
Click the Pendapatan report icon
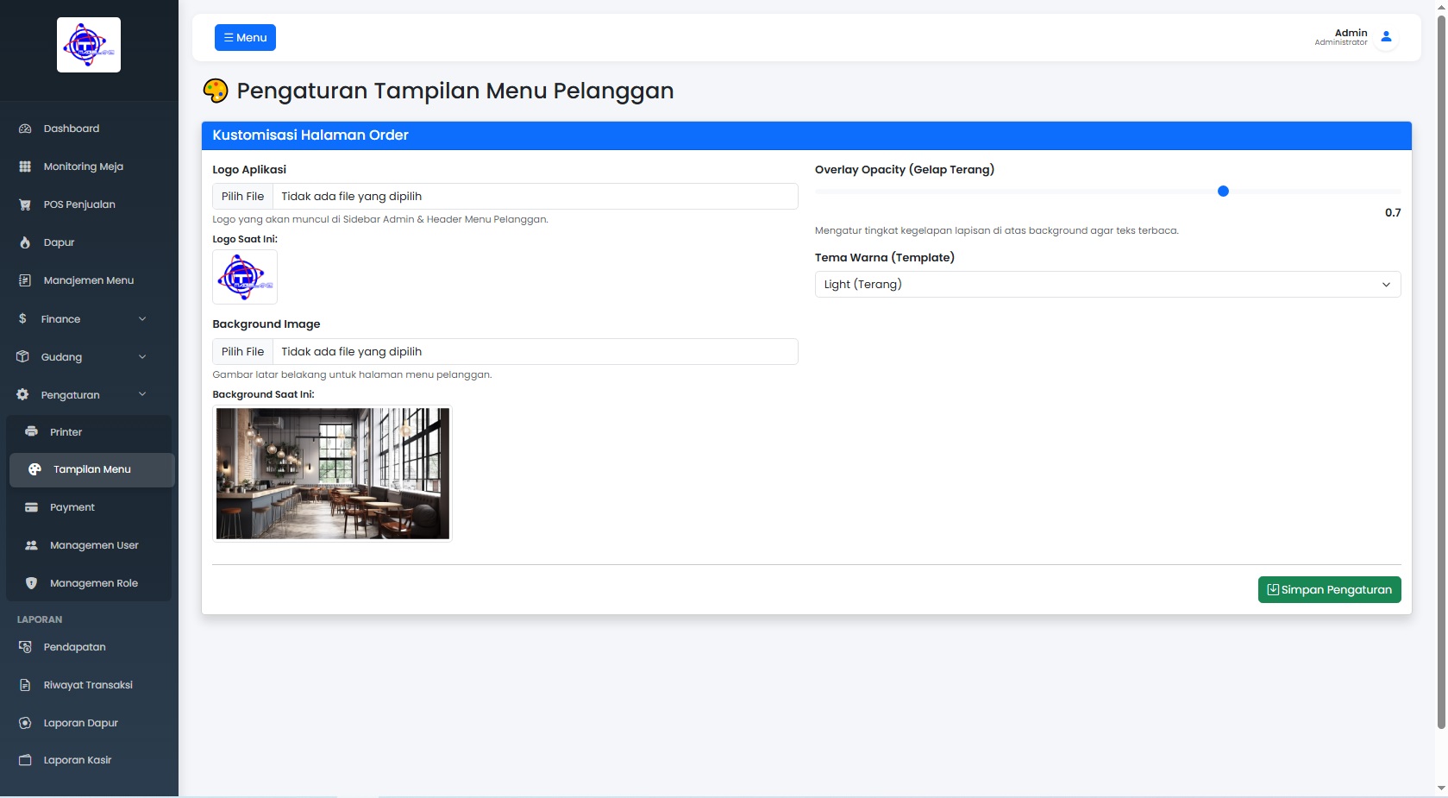(x=25, y=647)
